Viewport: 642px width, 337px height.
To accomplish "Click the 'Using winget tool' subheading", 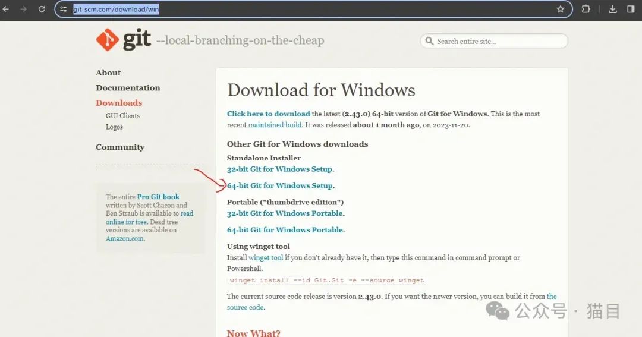I will [x=259, y=247].
